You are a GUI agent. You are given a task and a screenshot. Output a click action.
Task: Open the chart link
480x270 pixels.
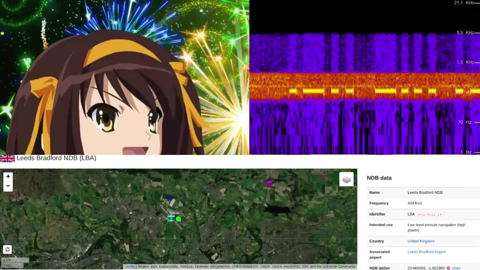tap(456, 268)
